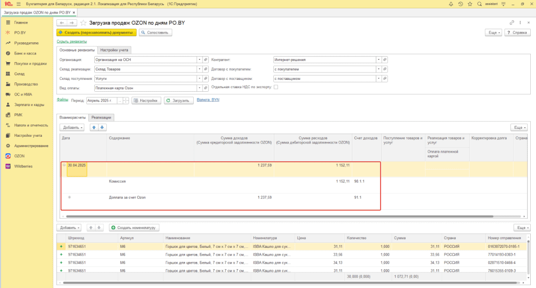536x288 pixels.
Task: Switch to Настройки учета tab
Action: tap(114, 50)
